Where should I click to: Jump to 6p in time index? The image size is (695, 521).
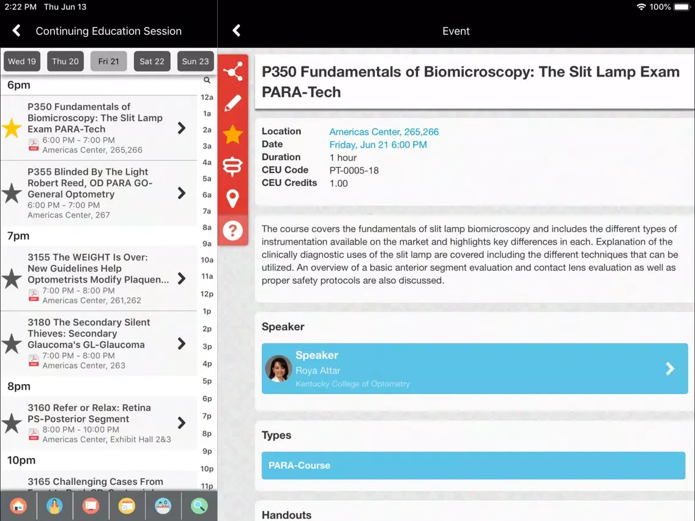207,399
